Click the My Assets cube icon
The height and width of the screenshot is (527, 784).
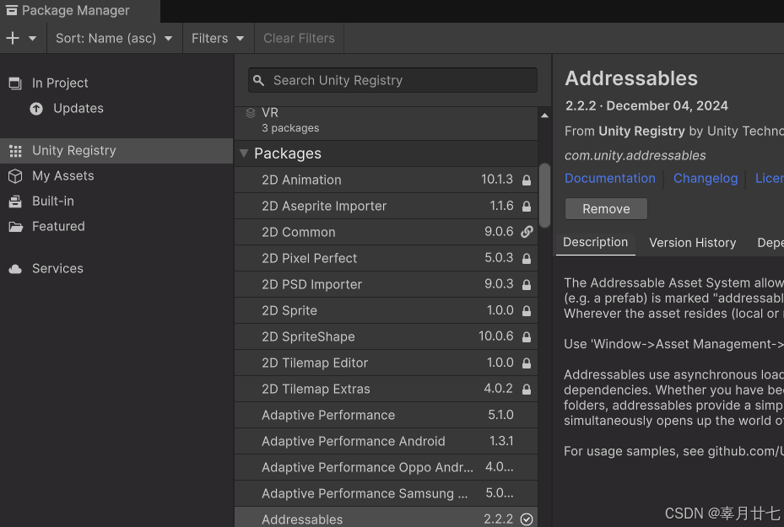click(x=15, y=176)
